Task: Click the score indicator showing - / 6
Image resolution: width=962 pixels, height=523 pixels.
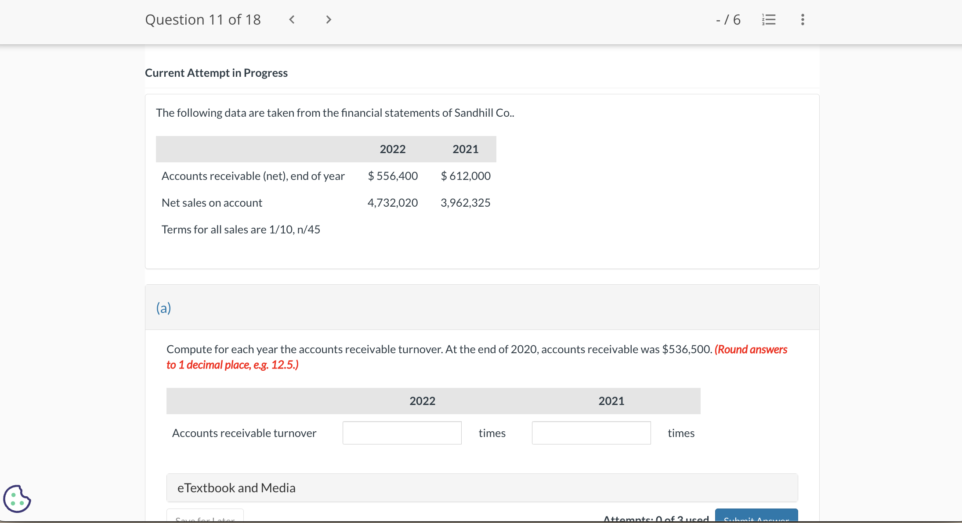Action: pos(728,20)
